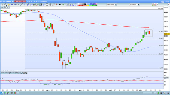Click the 100,00% Fibonacci level label
The width and height of the screenshot is (170, 95).
click(x=161, y=9)
